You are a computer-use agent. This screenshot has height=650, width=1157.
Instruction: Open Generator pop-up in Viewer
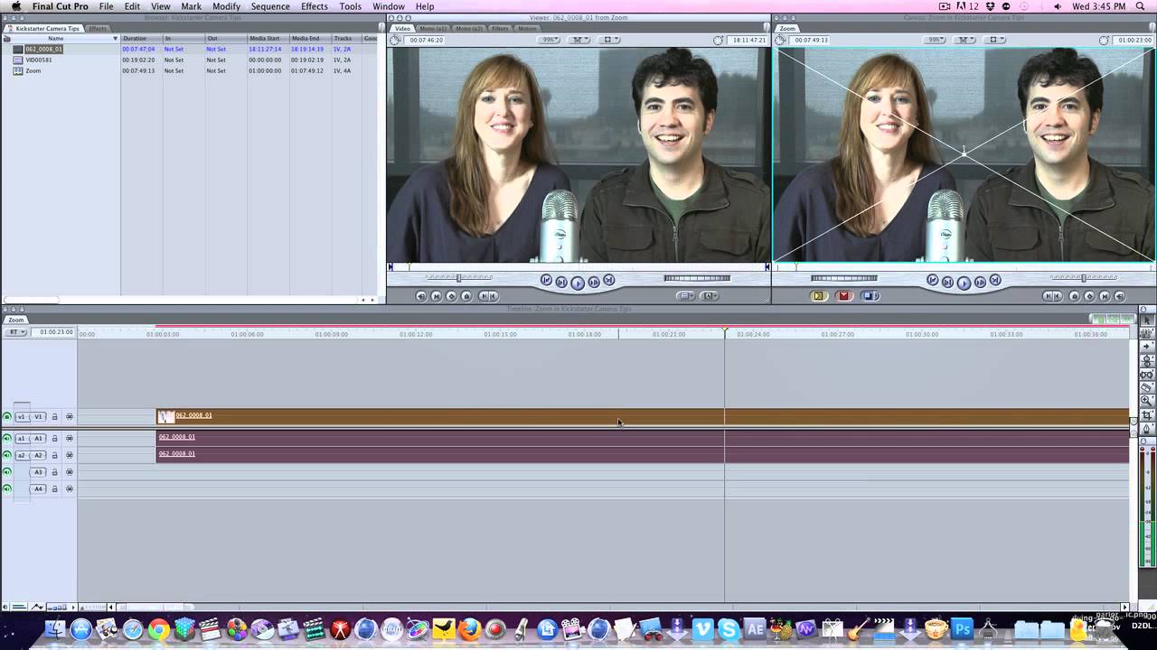pyautogui.click(x=710, y=296)
